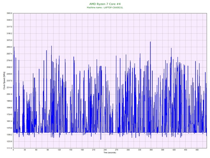This screenshot has width=210, height=158.
Task: Select the 2704.8 y-axis value
Action: point(9,61)
